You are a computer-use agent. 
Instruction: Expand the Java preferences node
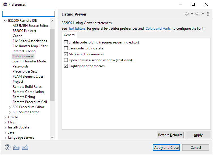pyautogui.click(x=5, y=132)
